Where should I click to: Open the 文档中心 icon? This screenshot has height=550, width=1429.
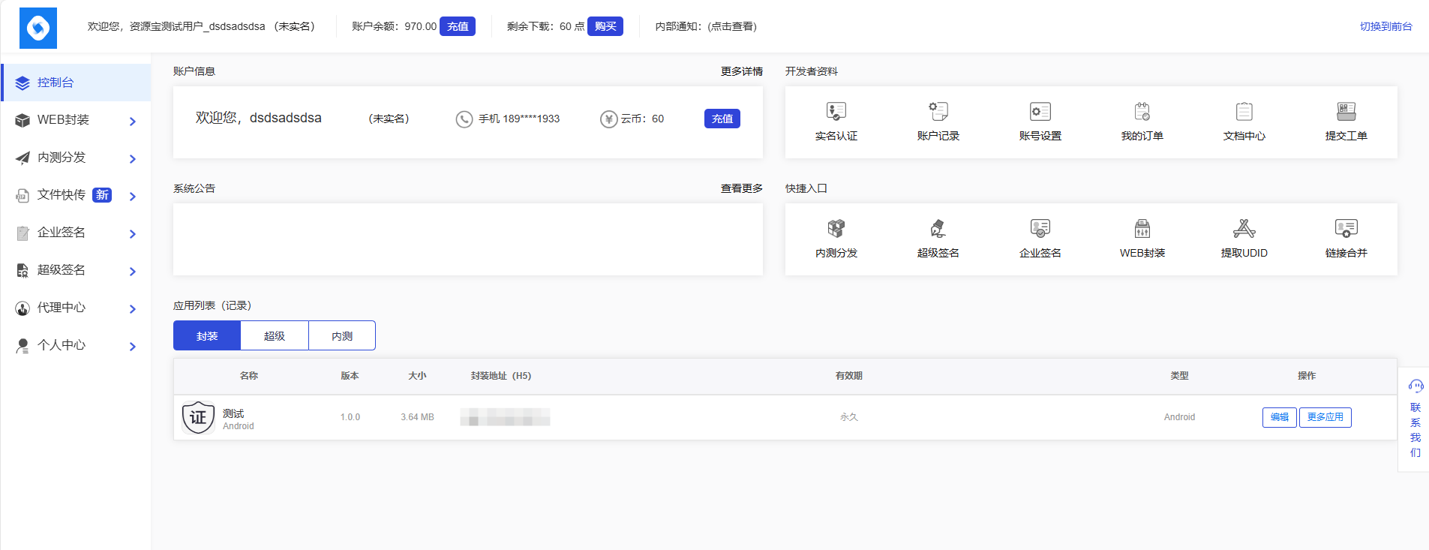pyautogui.click(x=1244, y=112)
